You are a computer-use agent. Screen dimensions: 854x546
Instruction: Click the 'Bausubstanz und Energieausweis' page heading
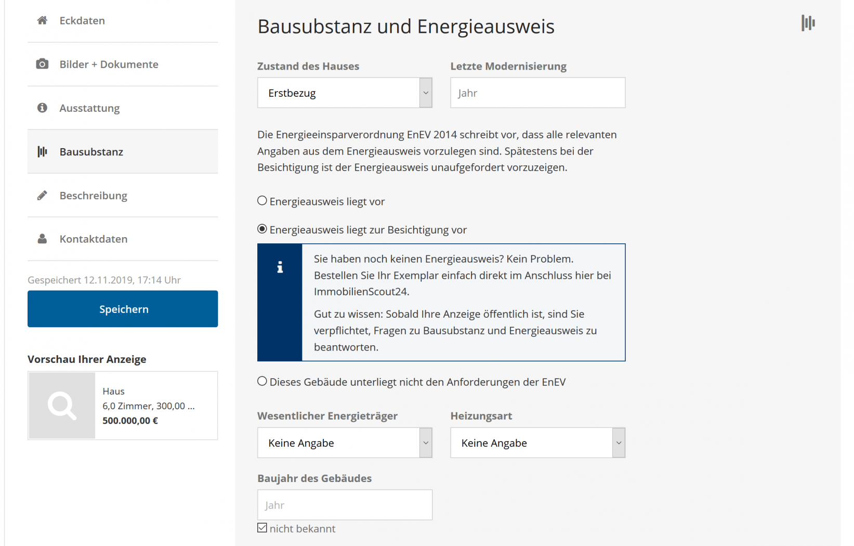coord(406,27)
